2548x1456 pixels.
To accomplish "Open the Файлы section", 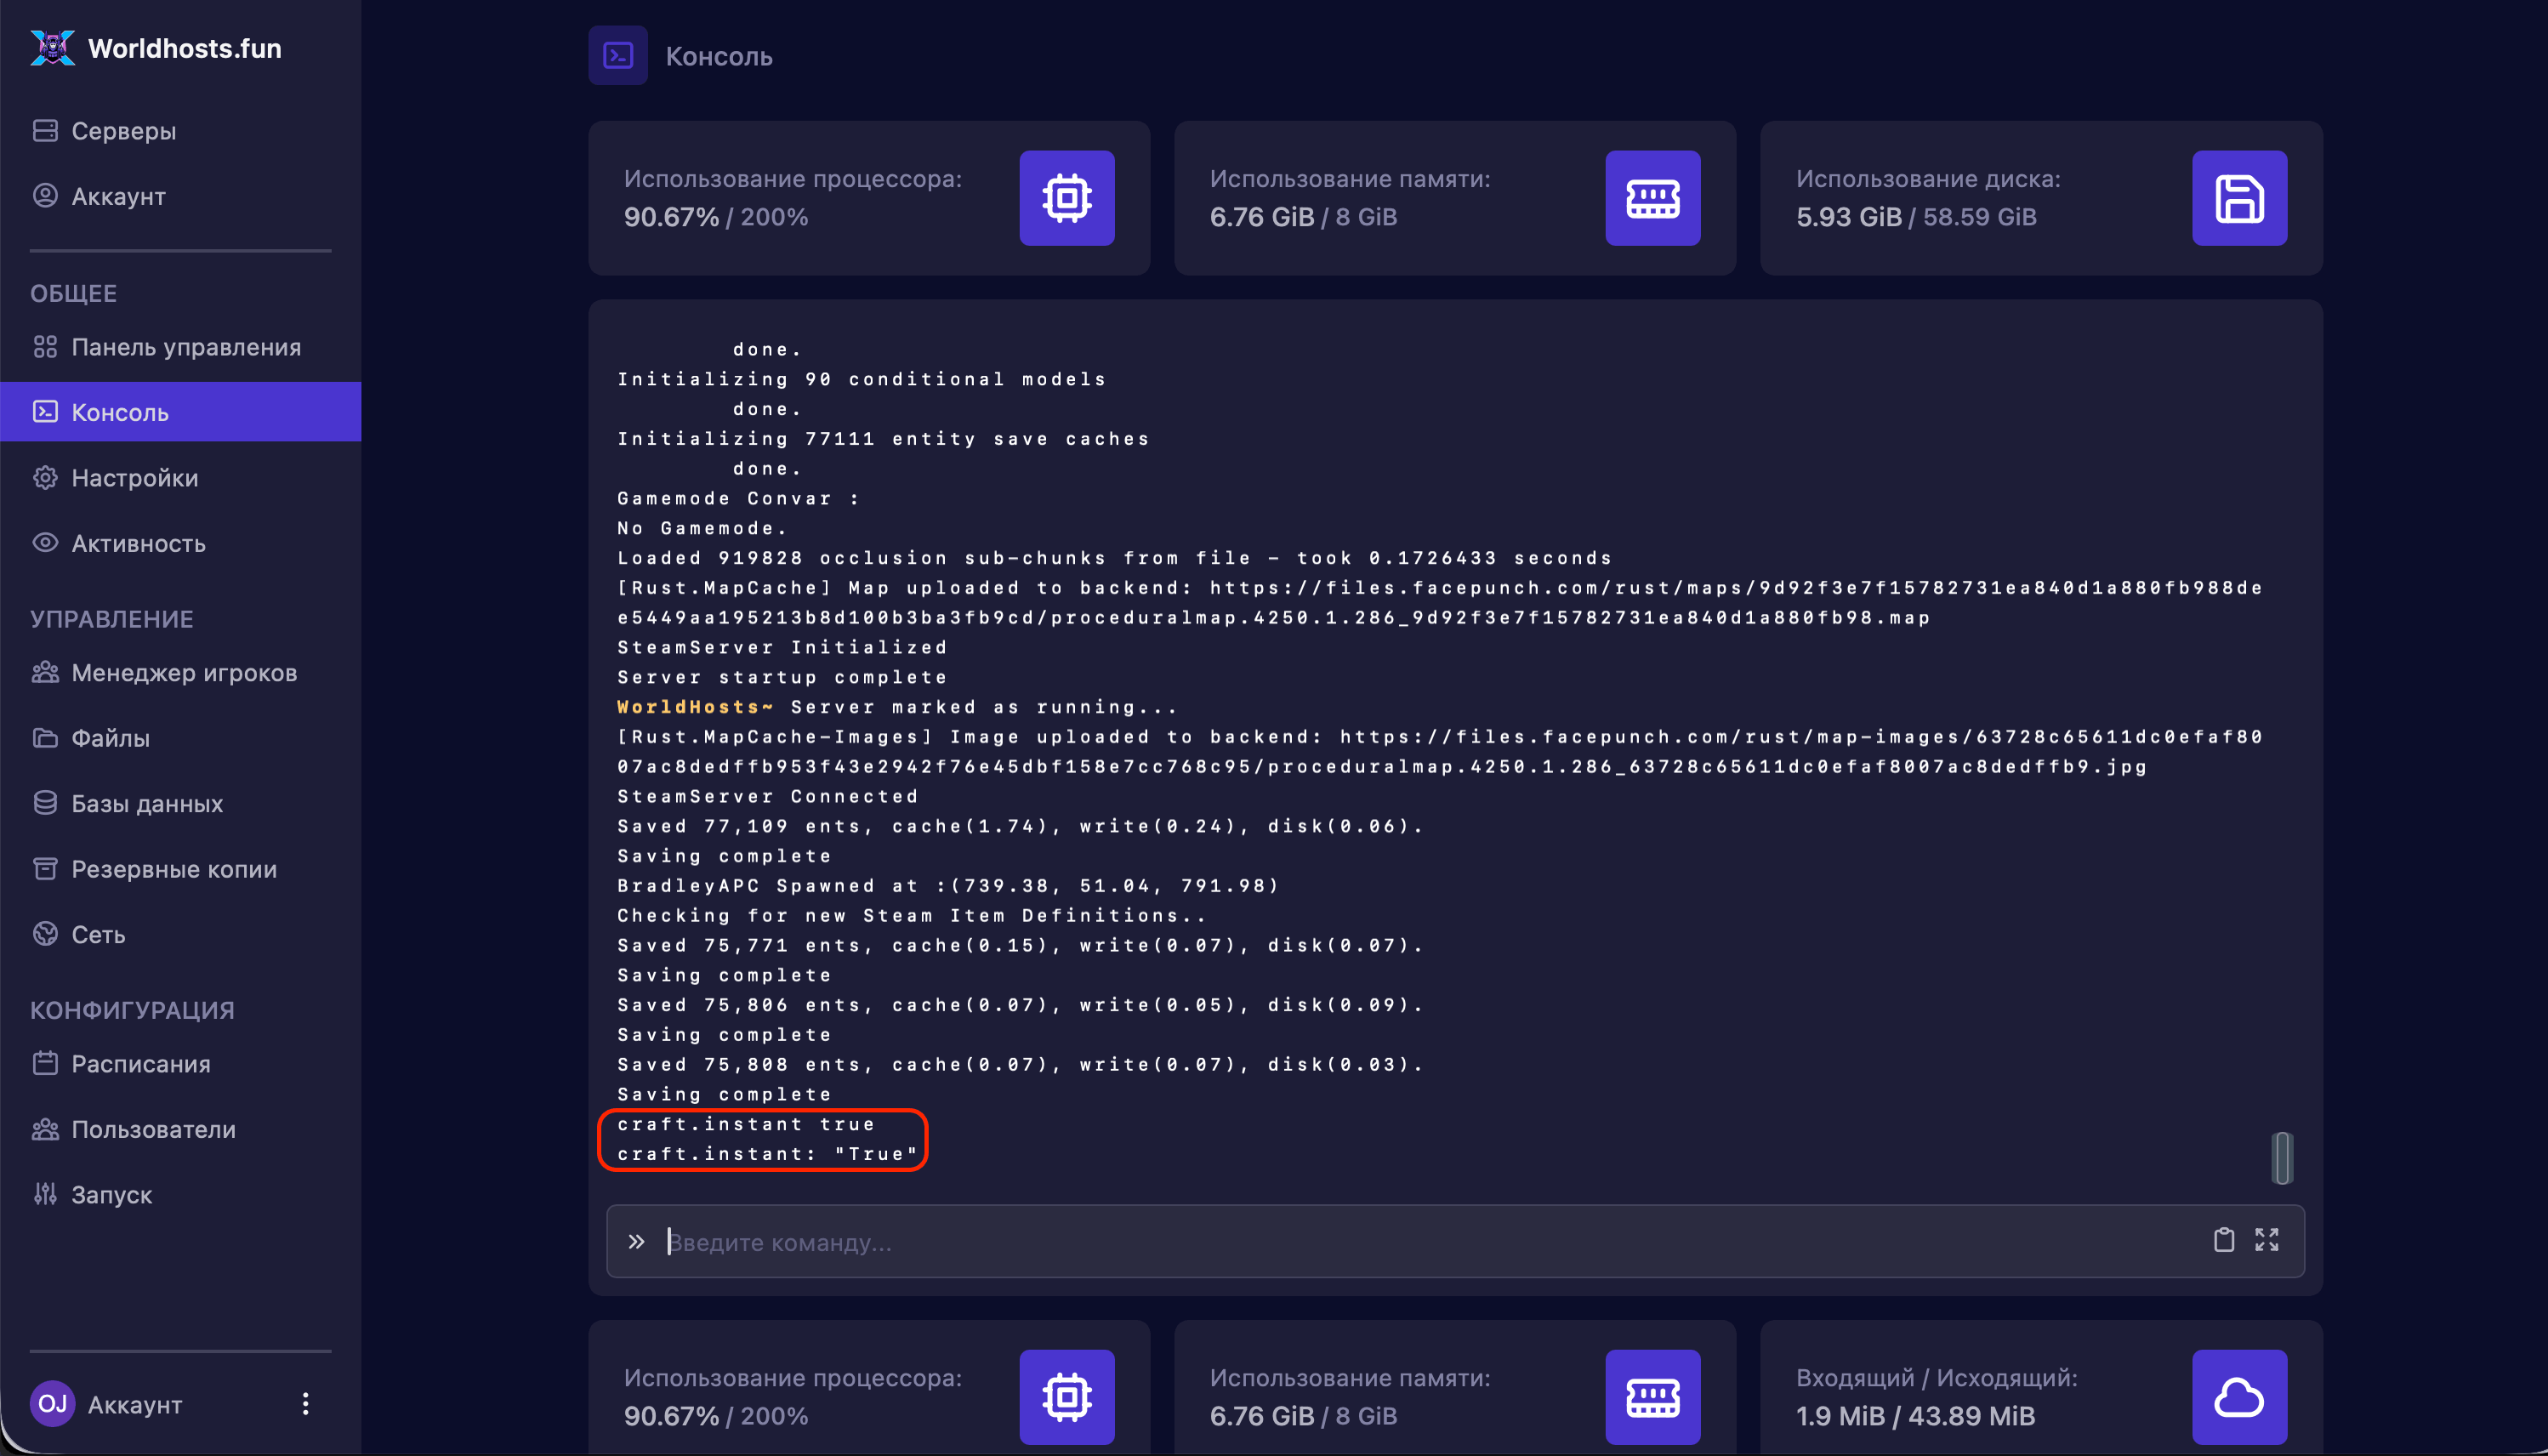I will click(180, 738).
